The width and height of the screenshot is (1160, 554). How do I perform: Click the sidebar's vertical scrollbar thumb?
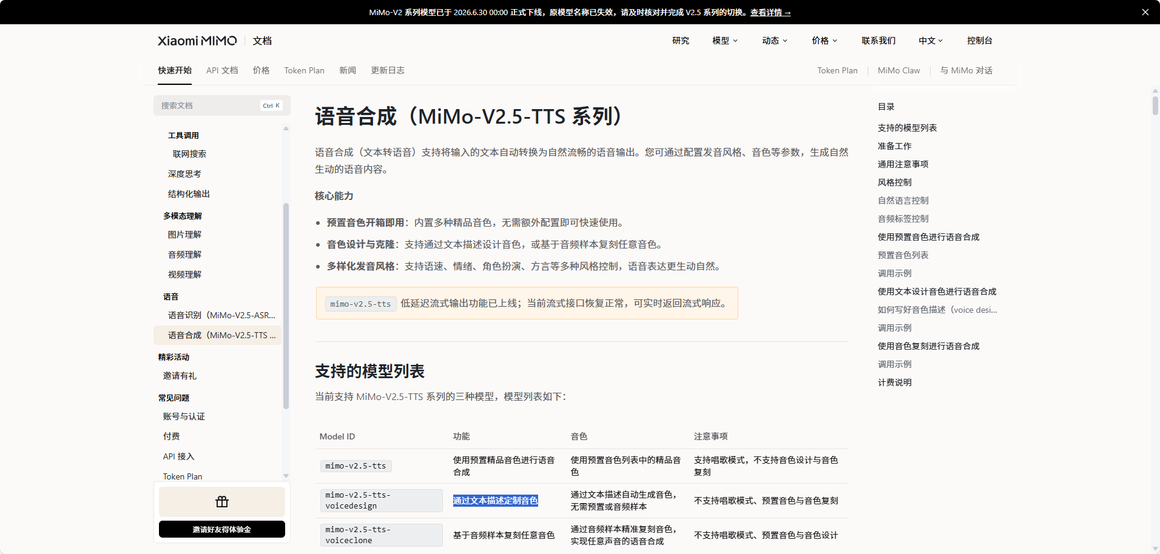click(286, 306)
